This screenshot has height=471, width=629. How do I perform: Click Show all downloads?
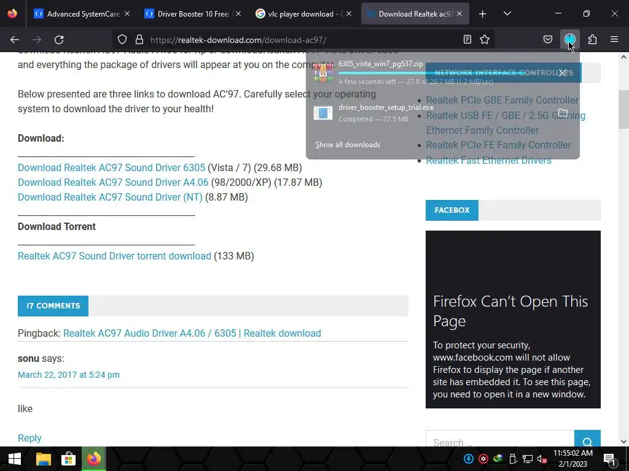pyautogui.click(x=348, y=145)
